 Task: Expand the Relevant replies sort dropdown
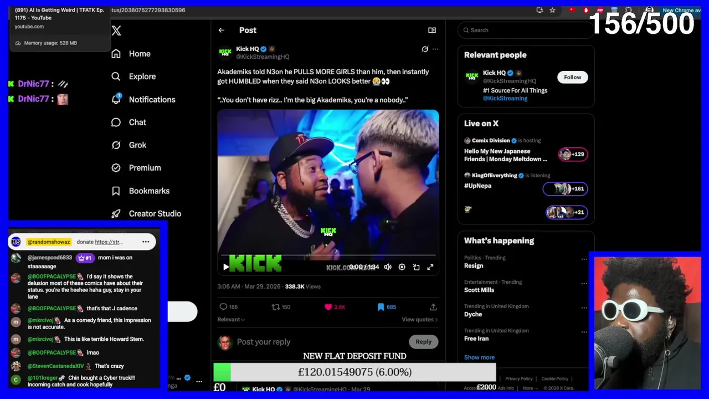point(231,320)
